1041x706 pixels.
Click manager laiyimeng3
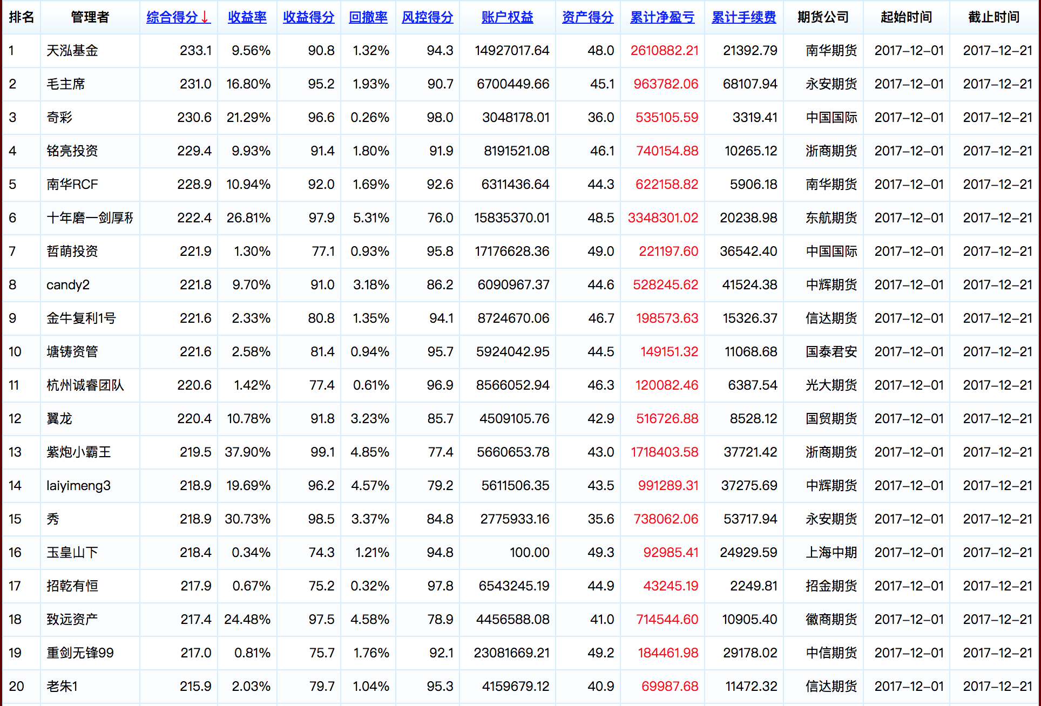[79, 486]
